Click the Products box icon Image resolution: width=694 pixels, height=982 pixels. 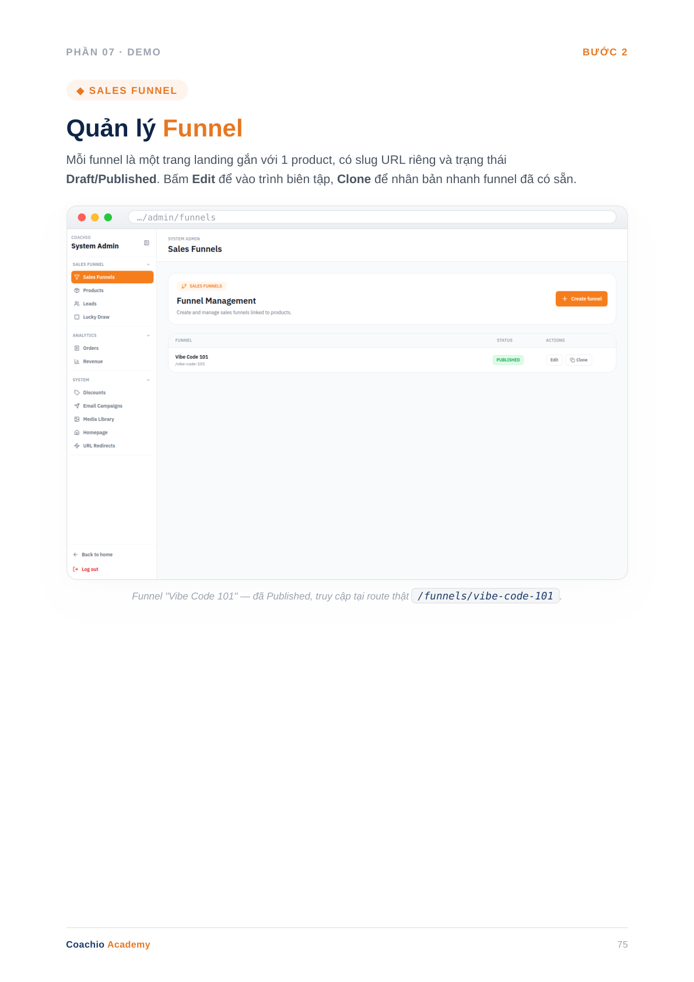[77, 290]
